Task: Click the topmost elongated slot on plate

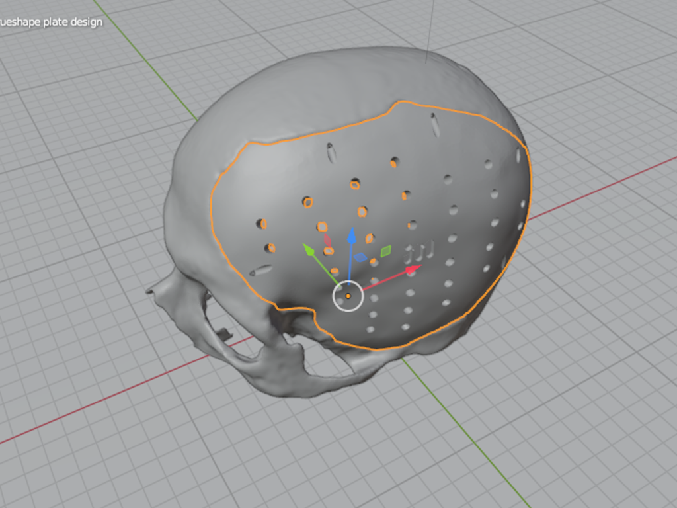Action: tap(435, 124)
